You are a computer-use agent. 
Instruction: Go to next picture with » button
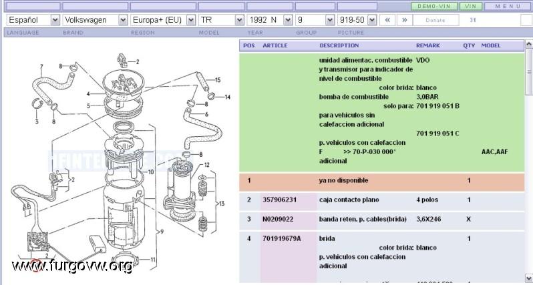404,20
